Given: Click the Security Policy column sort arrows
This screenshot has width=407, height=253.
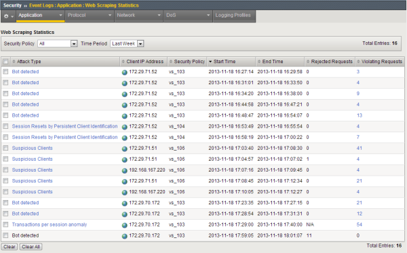Looking at the screenshot, I should pyautogui.click(x=171, y=62).
